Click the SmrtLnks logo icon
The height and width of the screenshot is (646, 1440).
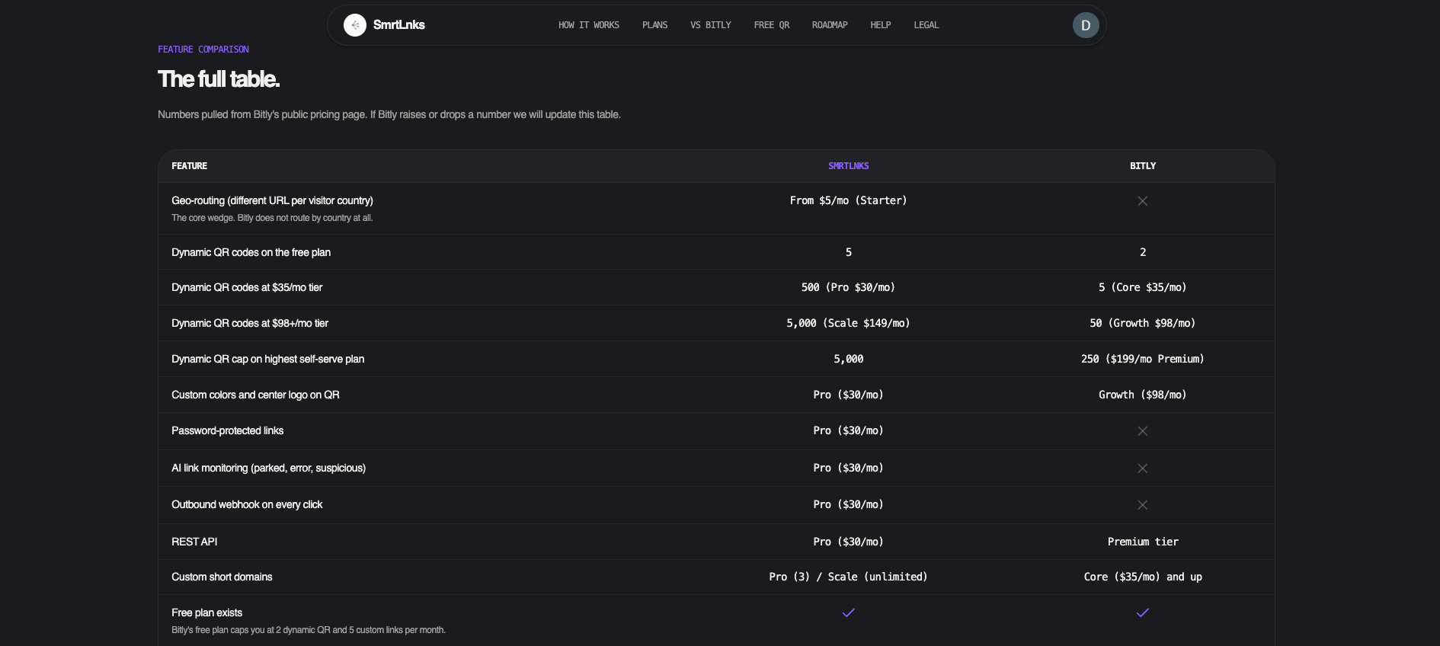[355, 25]
